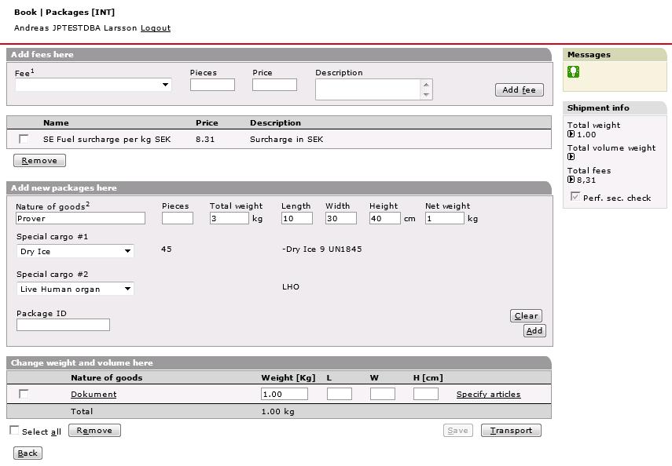Click the Total weight field
This screenshot has width=672, height=466.
[230, 218]
